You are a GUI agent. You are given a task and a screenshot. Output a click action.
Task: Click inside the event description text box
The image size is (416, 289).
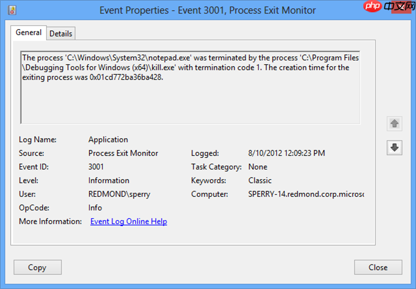[190, 88]
